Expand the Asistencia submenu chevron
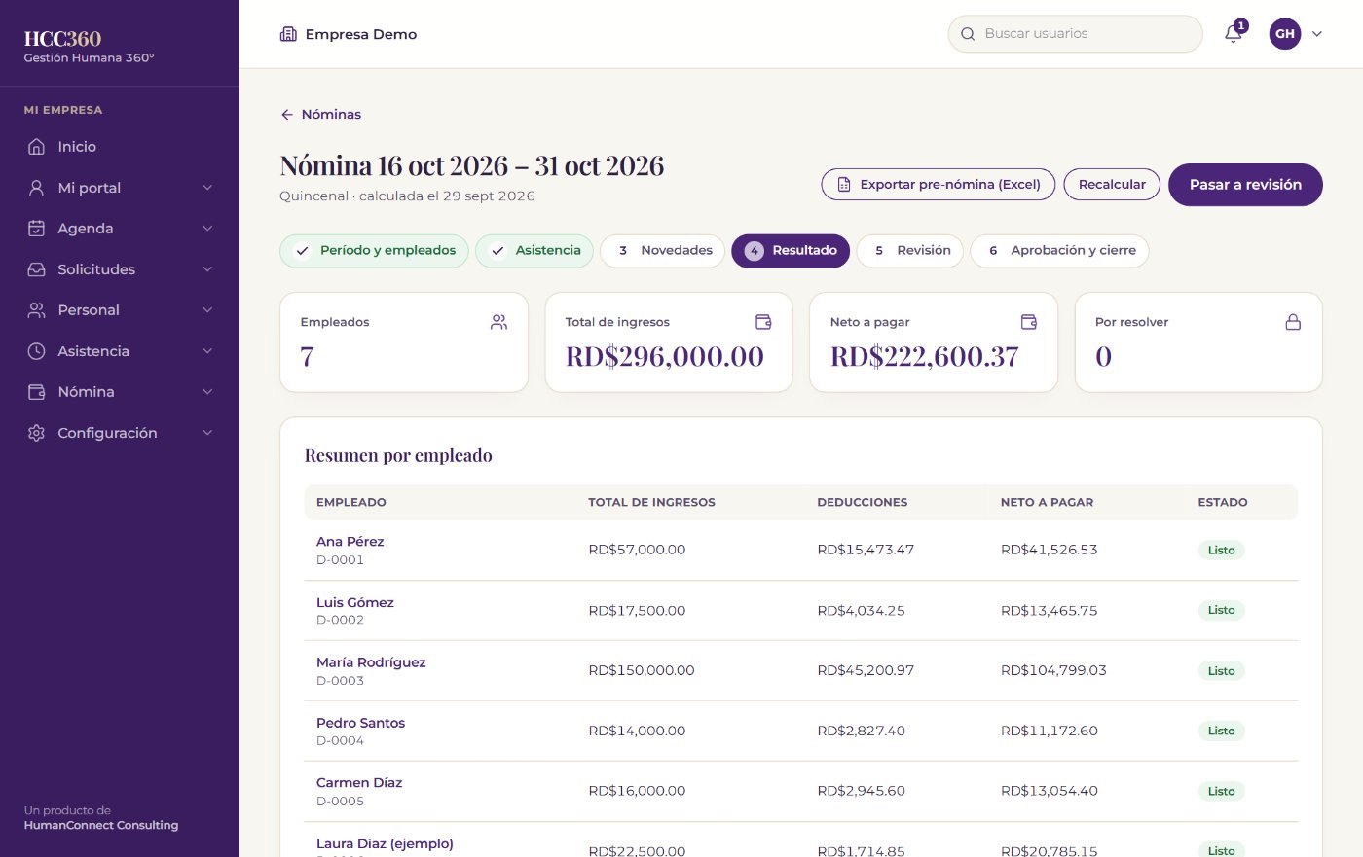 (207, 351)
